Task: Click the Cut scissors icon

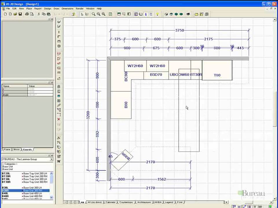Action: tap(39, 14)
